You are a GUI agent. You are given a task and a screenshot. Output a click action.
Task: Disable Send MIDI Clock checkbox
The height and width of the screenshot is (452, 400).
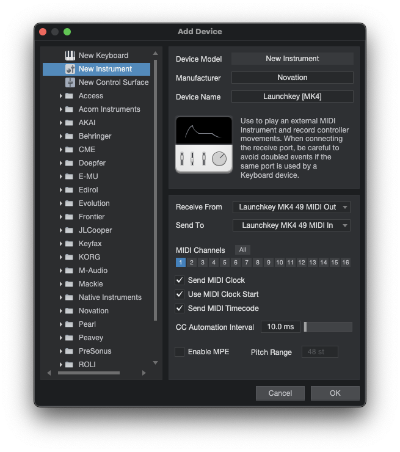180,280
